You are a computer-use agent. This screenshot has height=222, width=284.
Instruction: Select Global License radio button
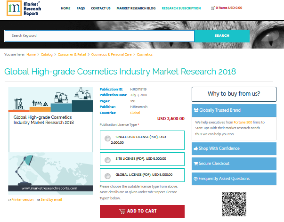[x=107, y=176]
